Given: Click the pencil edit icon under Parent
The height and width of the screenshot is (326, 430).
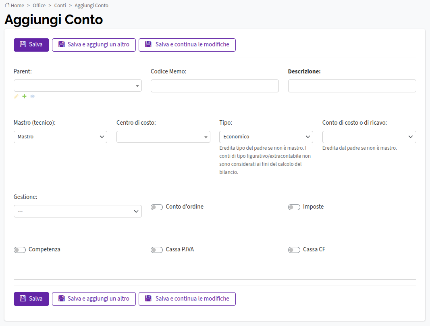Looking at the screenshot, I should [16, 96].
